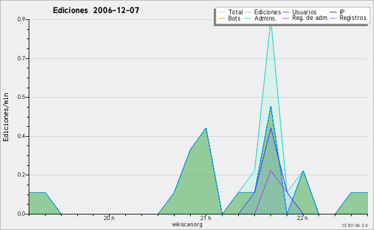This screenshot has height=230, width=374.
Task: Click the orange Bots legend line
Action: pyautogui.click(x=221, y=18)
